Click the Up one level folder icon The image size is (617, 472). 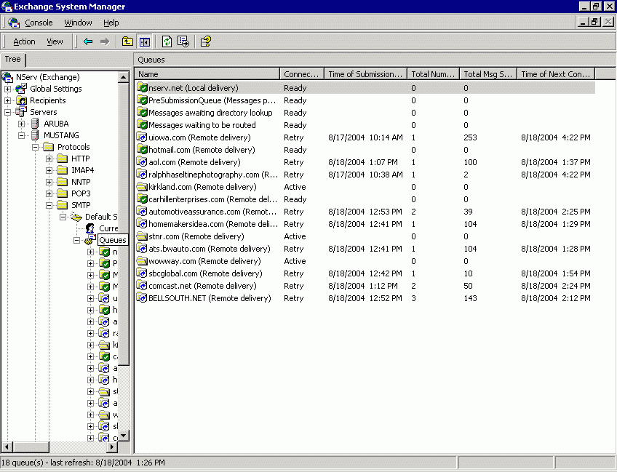click(x=128, y=41)
